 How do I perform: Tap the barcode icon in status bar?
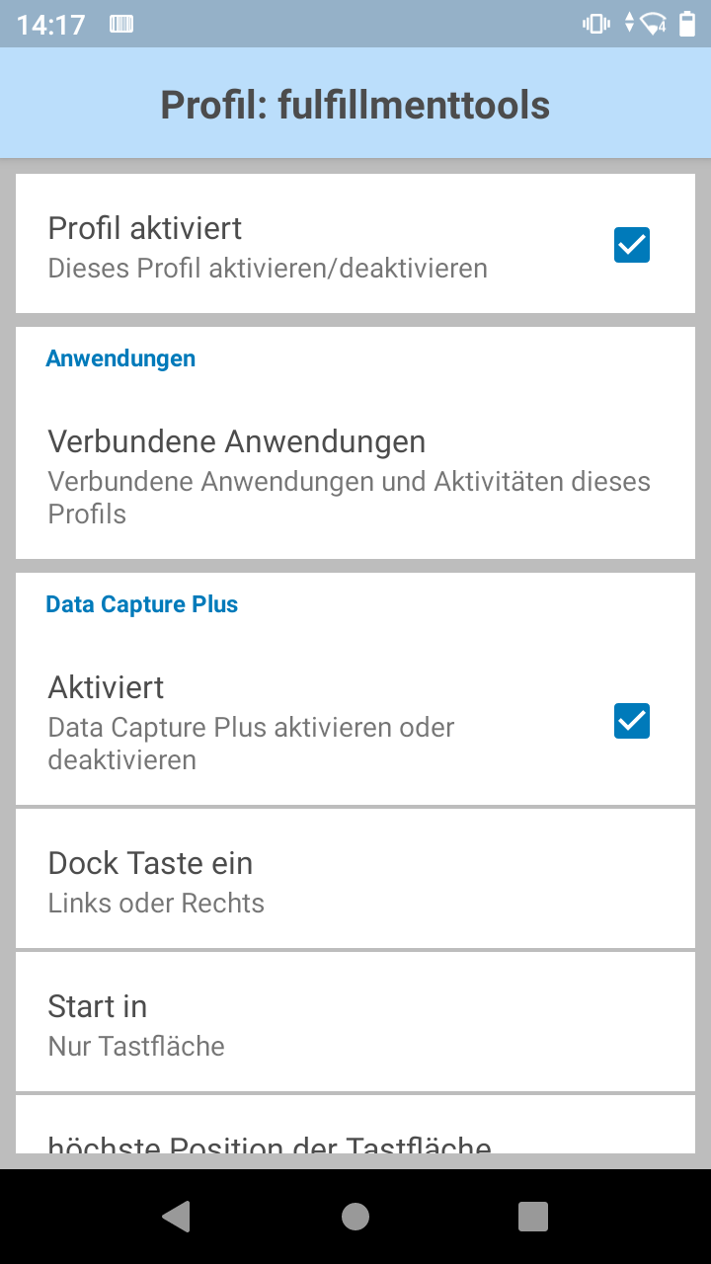tap(121, 24)
